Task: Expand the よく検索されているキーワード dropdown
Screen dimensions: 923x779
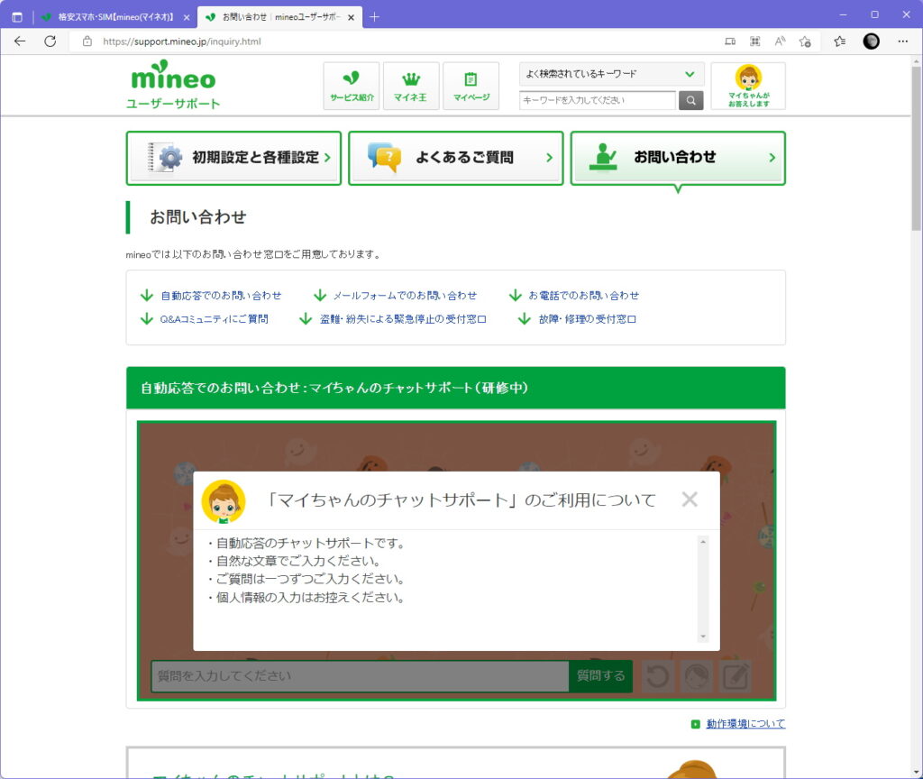Action: (x=612, y=74)
